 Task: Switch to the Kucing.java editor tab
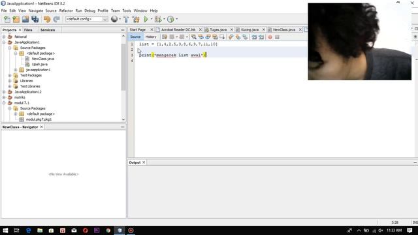[x=249, y=30]
